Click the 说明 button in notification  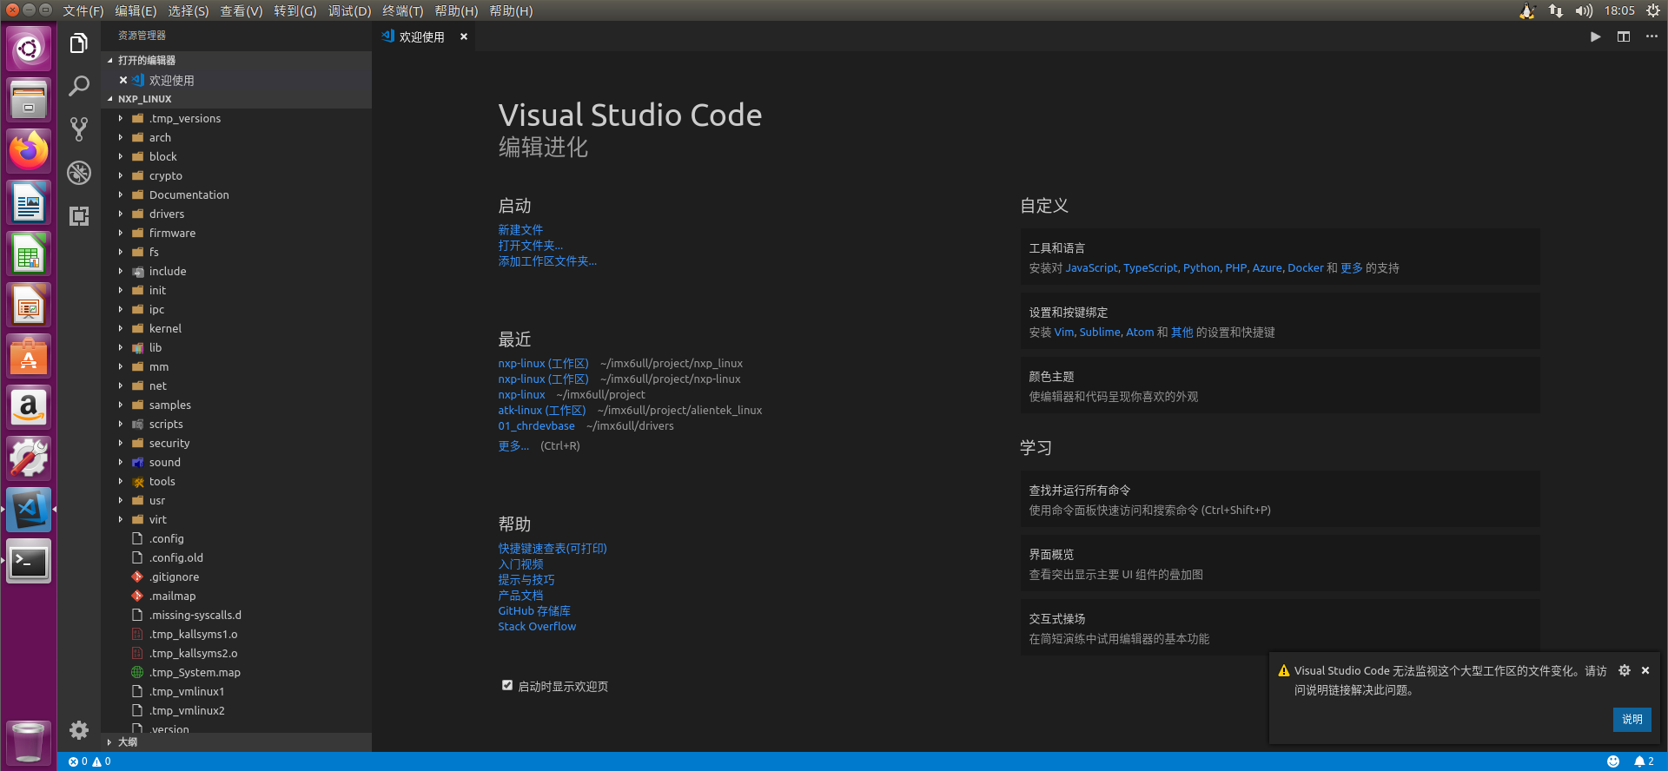click(x=1632, y=719)
